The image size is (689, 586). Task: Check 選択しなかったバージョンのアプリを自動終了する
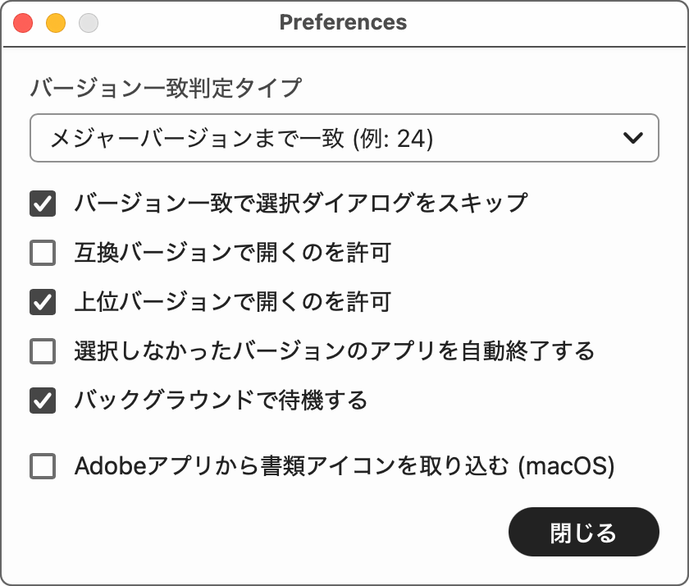pos(42,350)
